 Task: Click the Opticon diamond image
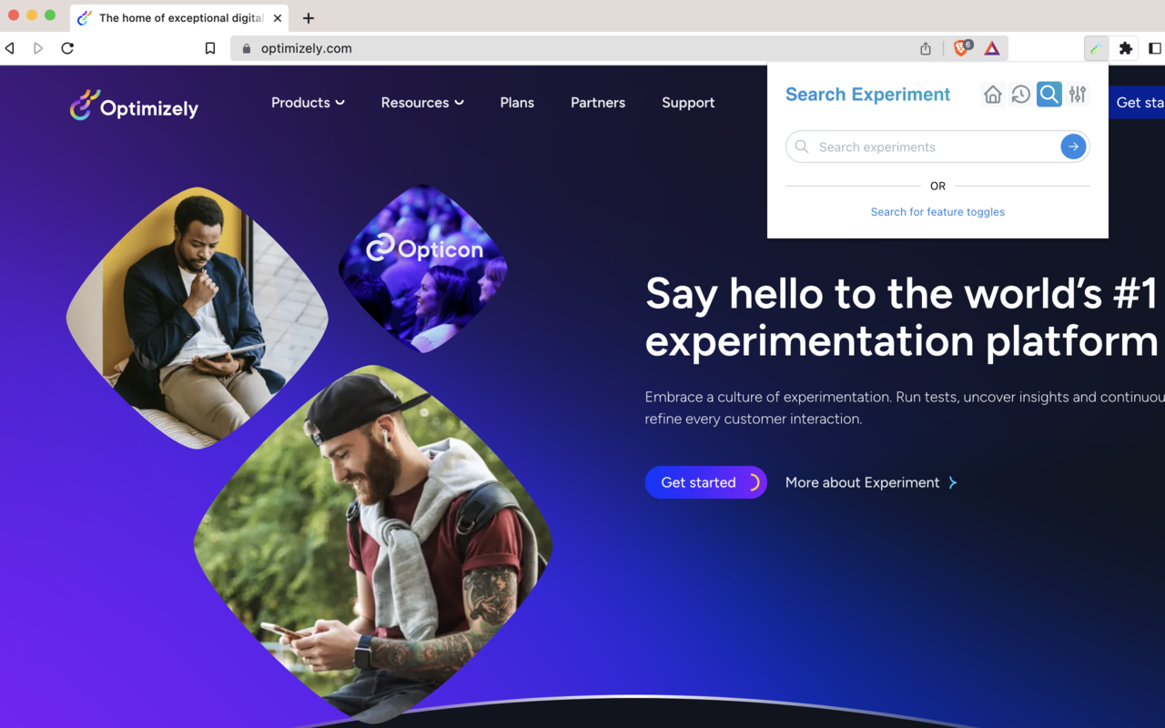point(423,268)
